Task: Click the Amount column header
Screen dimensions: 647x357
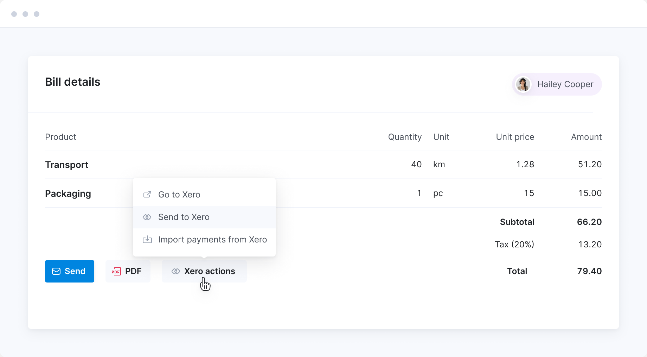Action: pos(586,137)
